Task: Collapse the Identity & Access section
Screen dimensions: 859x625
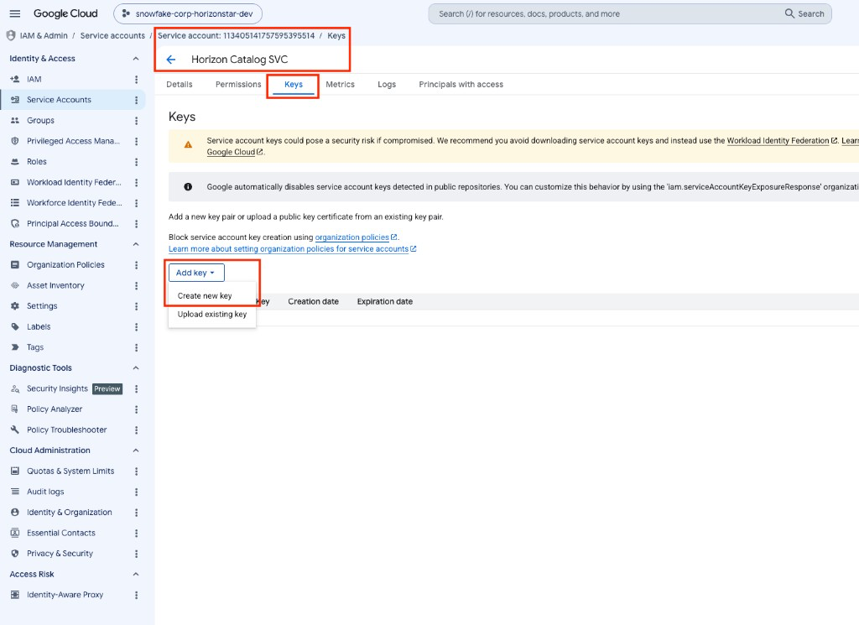Action: pyautogui.click(x=136, y=59)
